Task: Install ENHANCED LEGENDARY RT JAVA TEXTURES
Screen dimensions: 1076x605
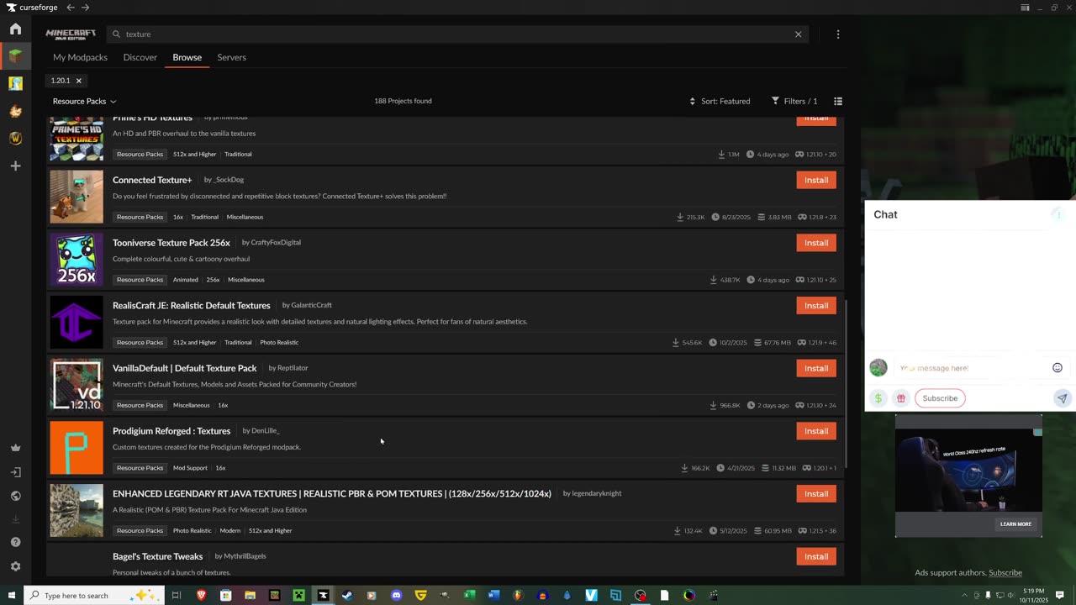Action: click(x=816, y=493)
